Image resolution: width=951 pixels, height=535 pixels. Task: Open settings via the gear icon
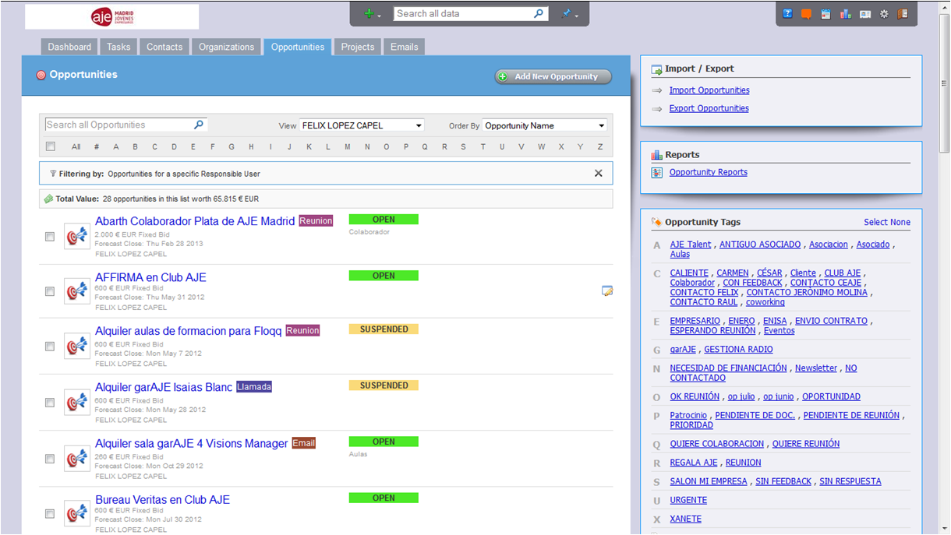coord(884,14)
